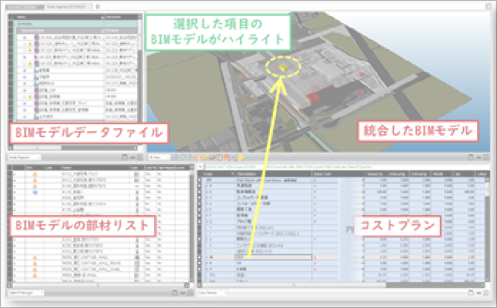497x308 pixels.
Task: Maximize the cost plan panel
Action: pyautogui.click(x=486, y=293)
